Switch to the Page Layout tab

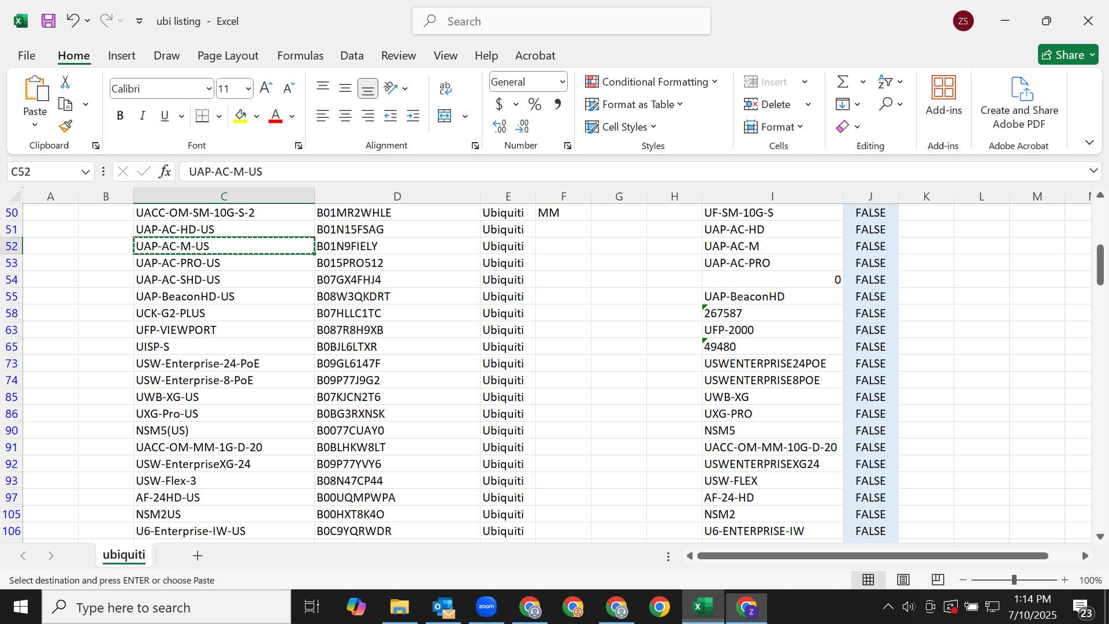pos(228,55)
